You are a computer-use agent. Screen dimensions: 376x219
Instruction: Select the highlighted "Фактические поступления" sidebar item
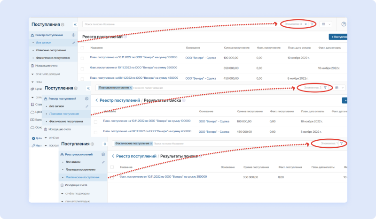click(x=82, y=177)
